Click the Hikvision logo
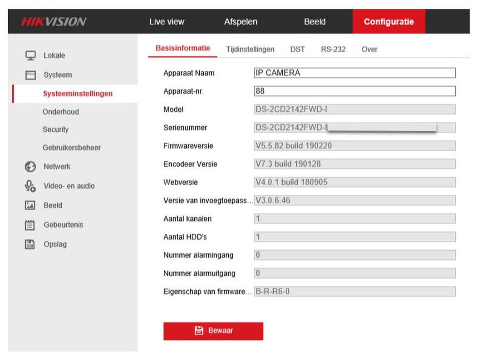The image size is (477, 357). coord(54,22)
